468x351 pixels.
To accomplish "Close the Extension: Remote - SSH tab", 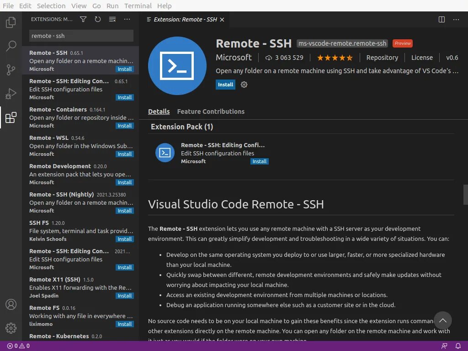I will pyautogui.click(x=222, y=19).
